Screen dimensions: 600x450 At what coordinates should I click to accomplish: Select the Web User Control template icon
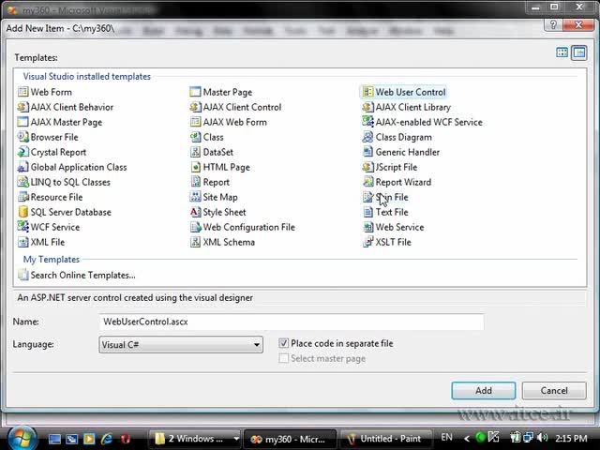point(367,92)
